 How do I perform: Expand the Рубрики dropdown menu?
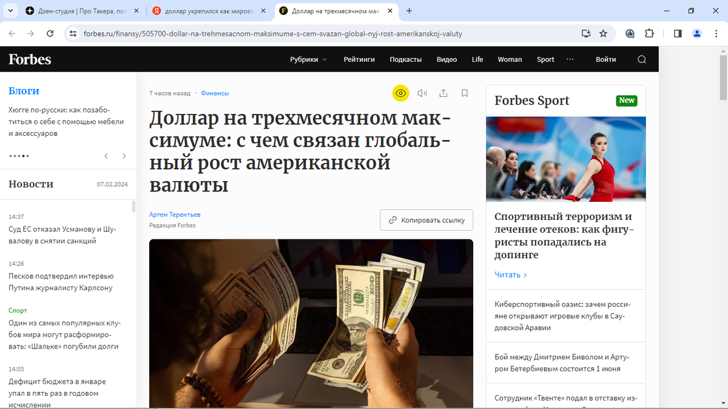308,59
